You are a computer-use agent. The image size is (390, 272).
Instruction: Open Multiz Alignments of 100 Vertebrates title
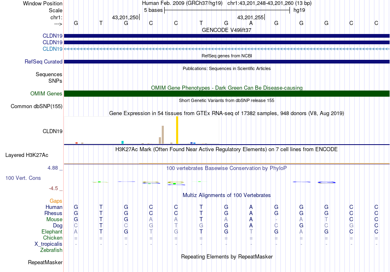(227, 195)
